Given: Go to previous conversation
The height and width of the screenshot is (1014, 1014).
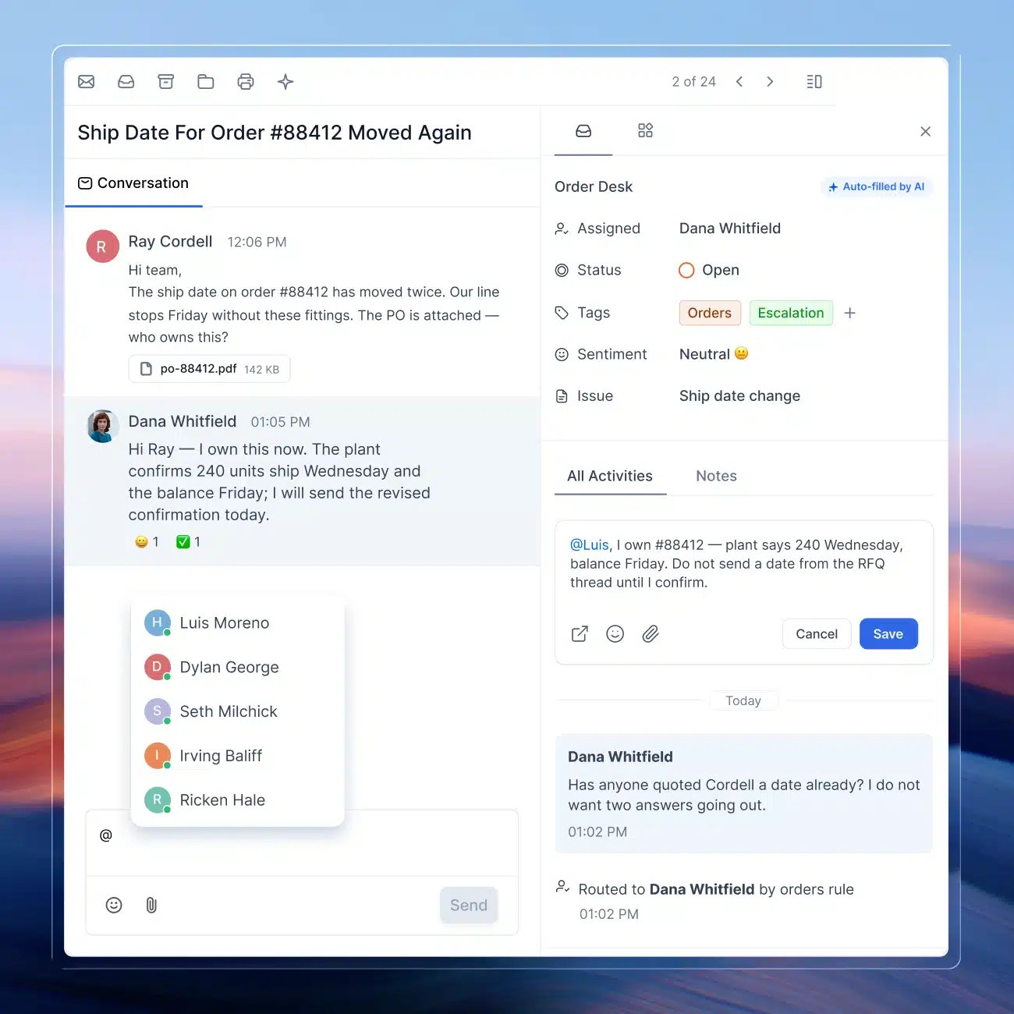Looking at the screenshot, I should click(739, 82).
